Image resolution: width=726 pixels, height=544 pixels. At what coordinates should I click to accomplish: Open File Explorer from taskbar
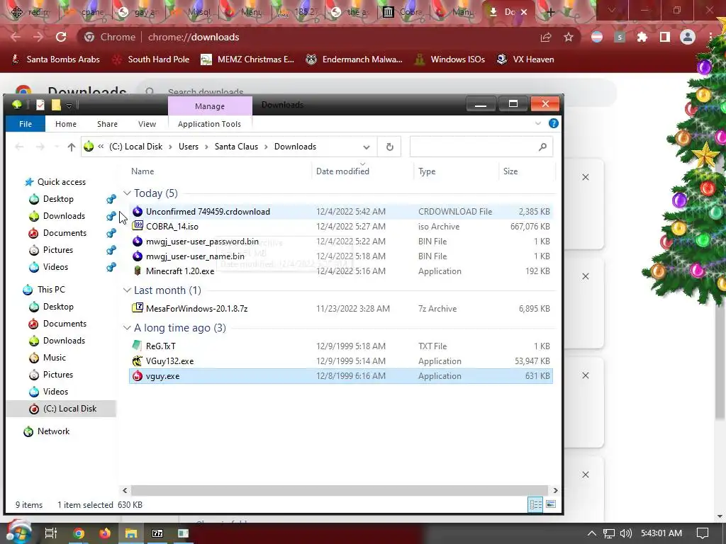(x=131, y=533)
